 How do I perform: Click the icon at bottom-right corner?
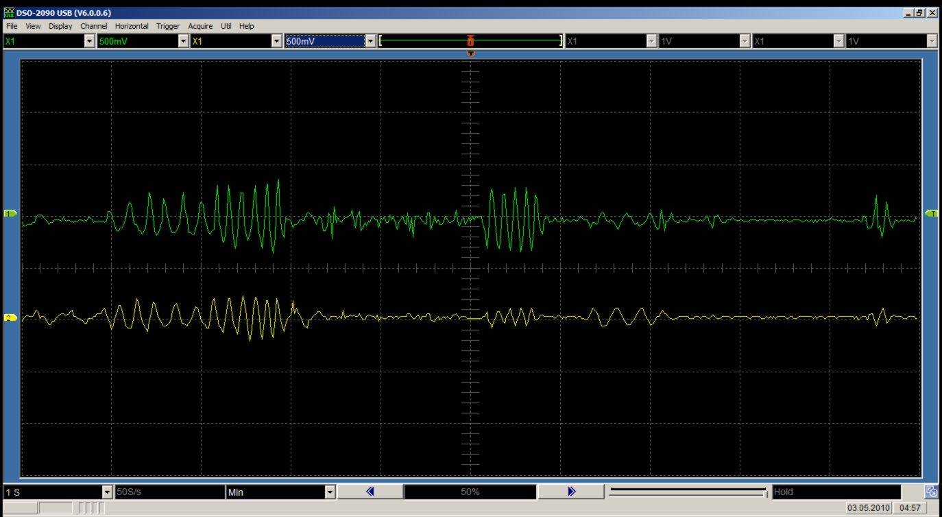[931, 491]
